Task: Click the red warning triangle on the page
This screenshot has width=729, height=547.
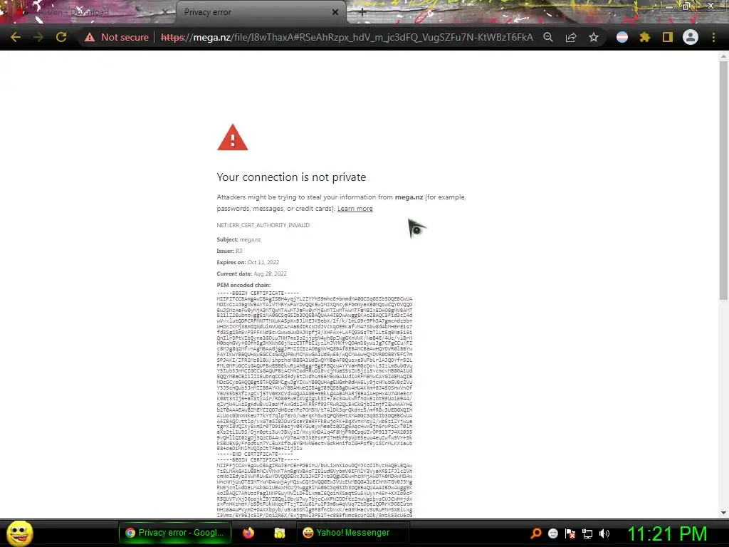Action: (233, 137)
